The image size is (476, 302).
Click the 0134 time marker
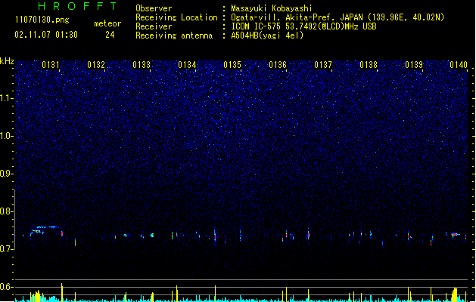coord(187,65)
